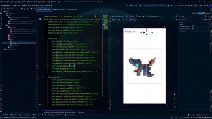Click Collapse All in Project panel
The height and width of the screenshot is (119, 212).
pyautogui.click(x=28, y=9)
